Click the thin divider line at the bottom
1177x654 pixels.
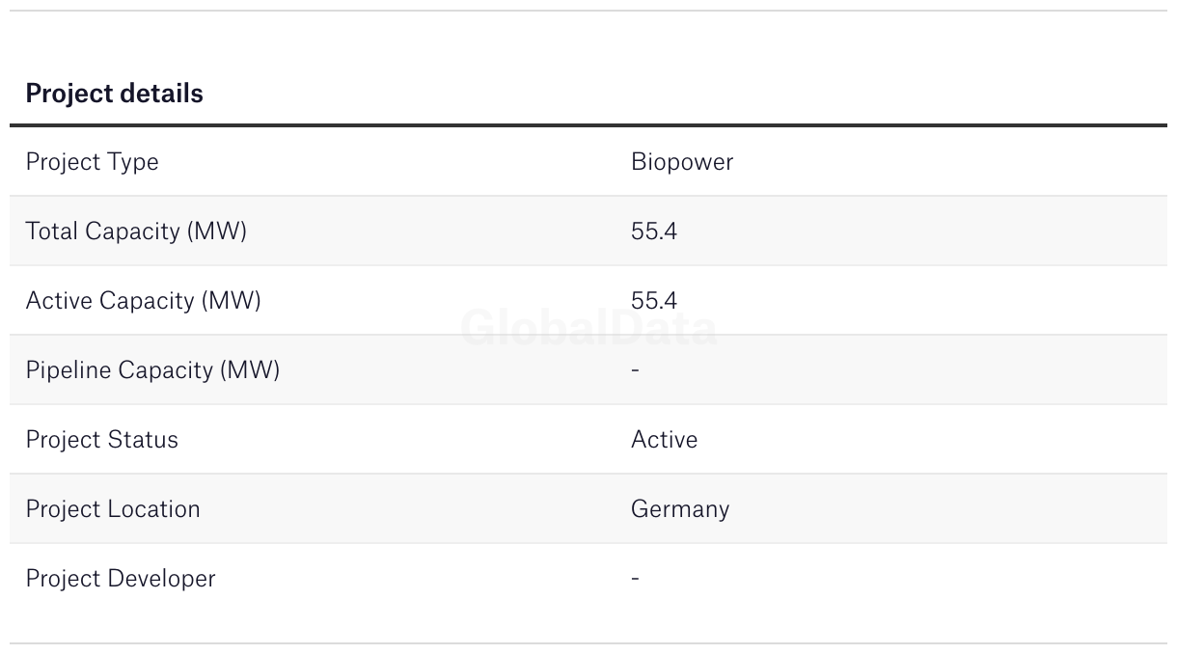tap(588, 643)
